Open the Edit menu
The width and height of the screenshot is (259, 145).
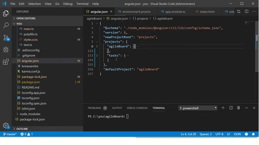pos(21,4)
